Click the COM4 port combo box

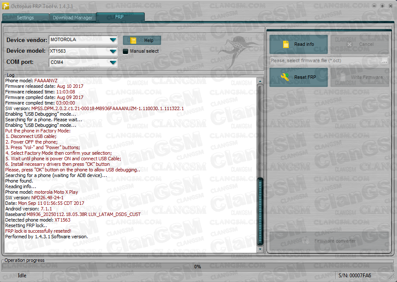coord(83,63)
